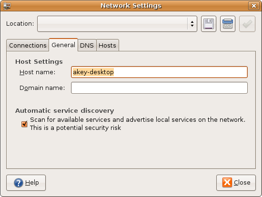262x197 pixels.
Task: Open the Location combo box
Action: coord(117,24)
